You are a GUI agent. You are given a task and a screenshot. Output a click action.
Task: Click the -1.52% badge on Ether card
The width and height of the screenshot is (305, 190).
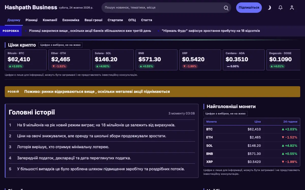click(x=59, y=66)
